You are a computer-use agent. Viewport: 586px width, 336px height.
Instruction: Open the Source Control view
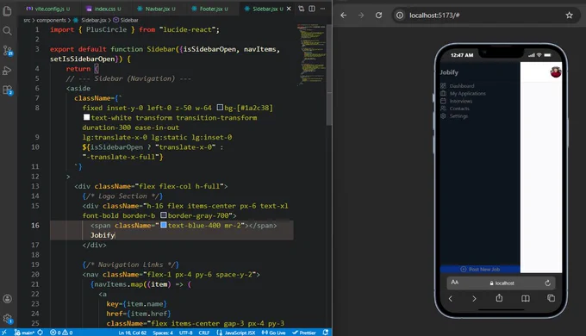pos(8,51)
